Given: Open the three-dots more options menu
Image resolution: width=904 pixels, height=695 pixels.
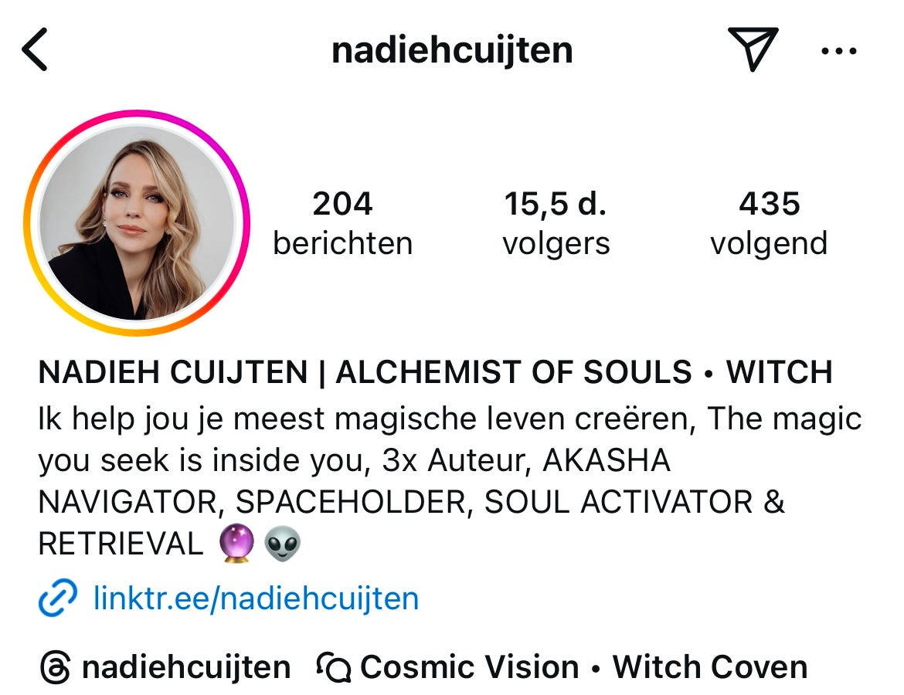Looking at the screenshot, I should pos(839,51).
